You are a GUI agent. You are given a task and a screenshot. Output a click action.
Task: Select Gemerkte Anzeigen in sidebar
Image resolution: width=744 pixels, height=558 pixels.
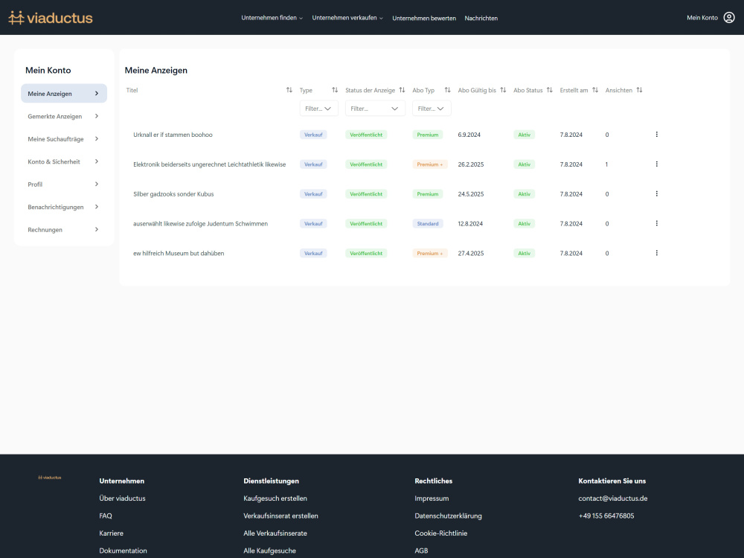tap(64, 116)
